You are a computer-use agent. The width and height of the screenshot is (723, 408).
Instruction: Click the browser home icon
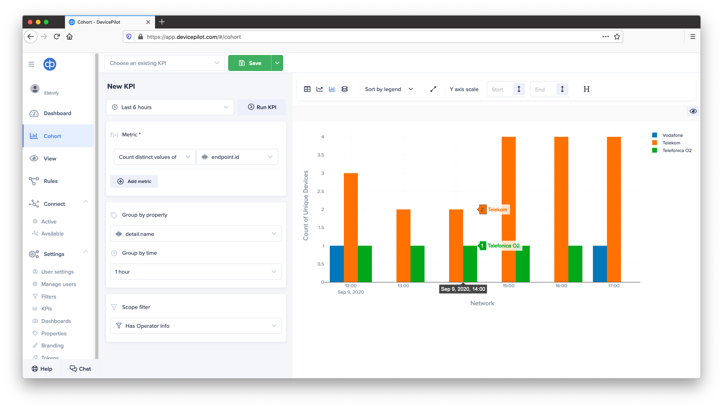click(x=69, y=37)
